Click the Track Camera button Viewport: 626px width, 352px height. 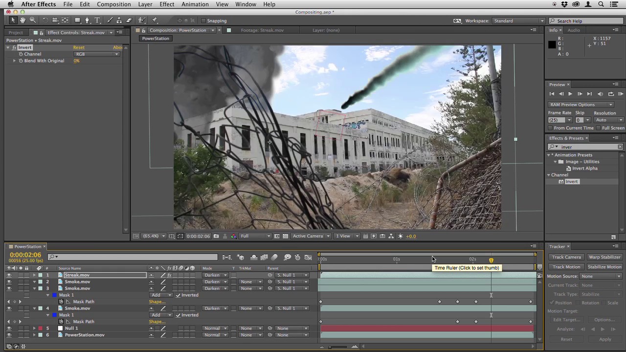566,257
